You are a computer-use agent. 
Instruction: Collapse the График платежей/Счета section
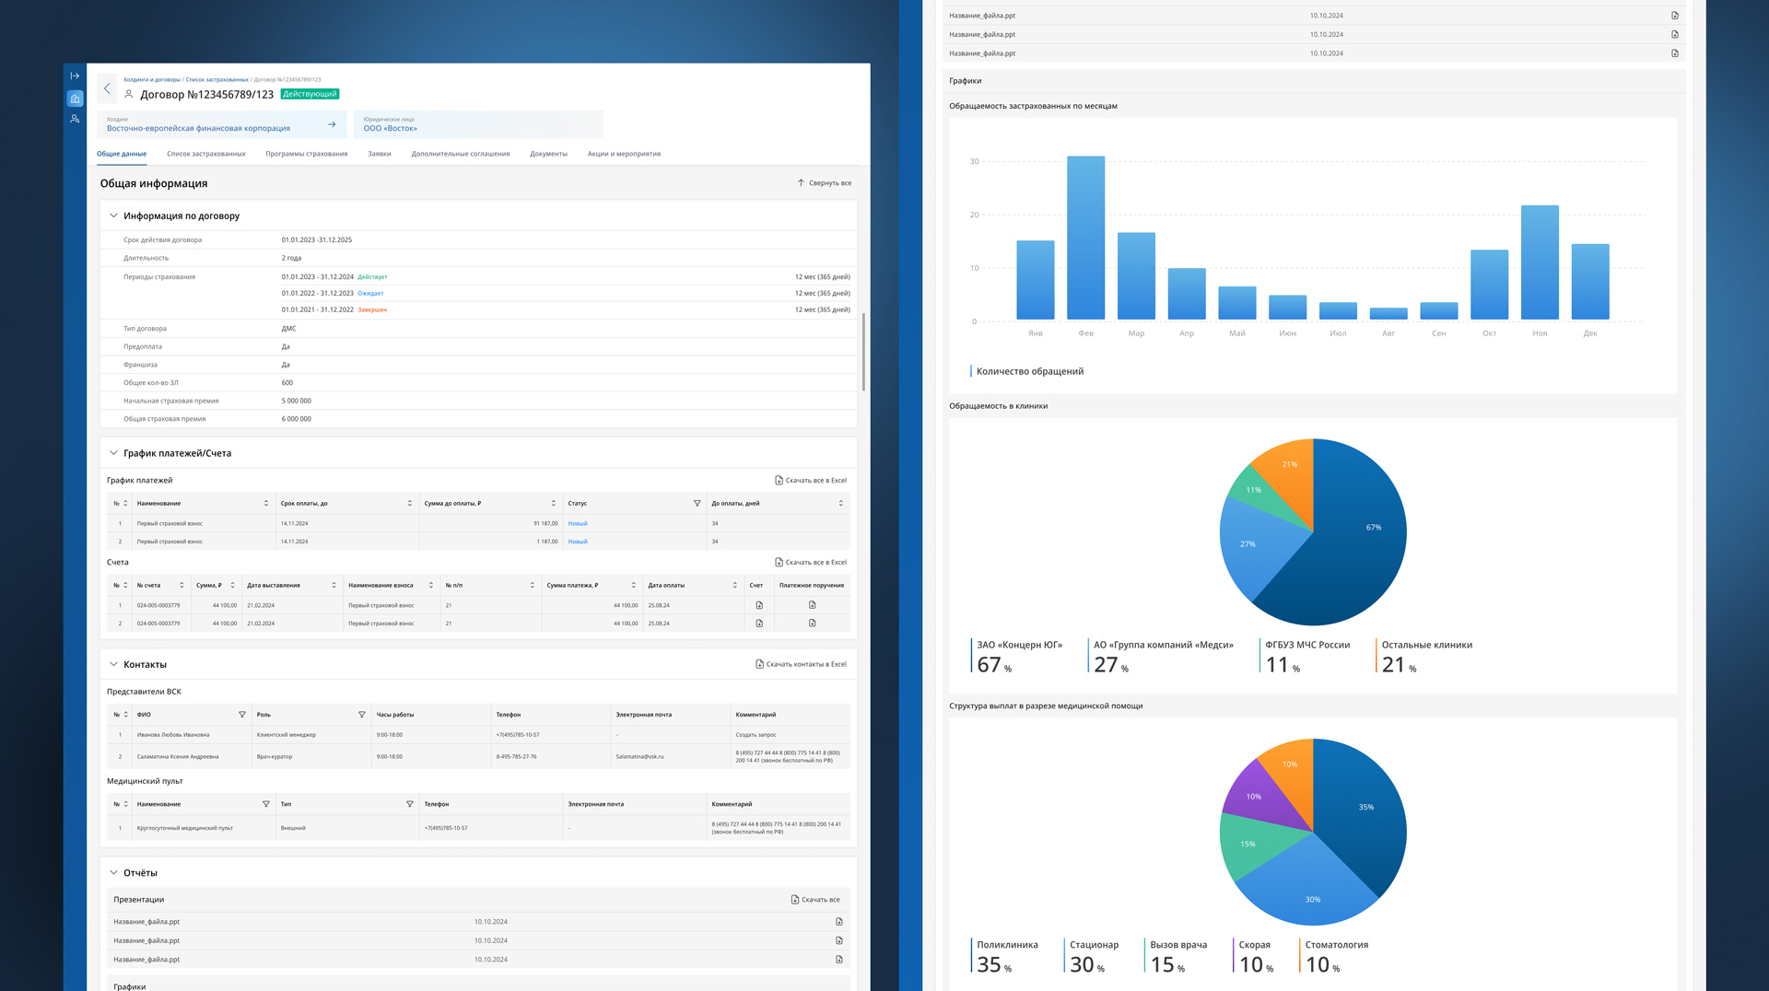click(x=113, y=453)
